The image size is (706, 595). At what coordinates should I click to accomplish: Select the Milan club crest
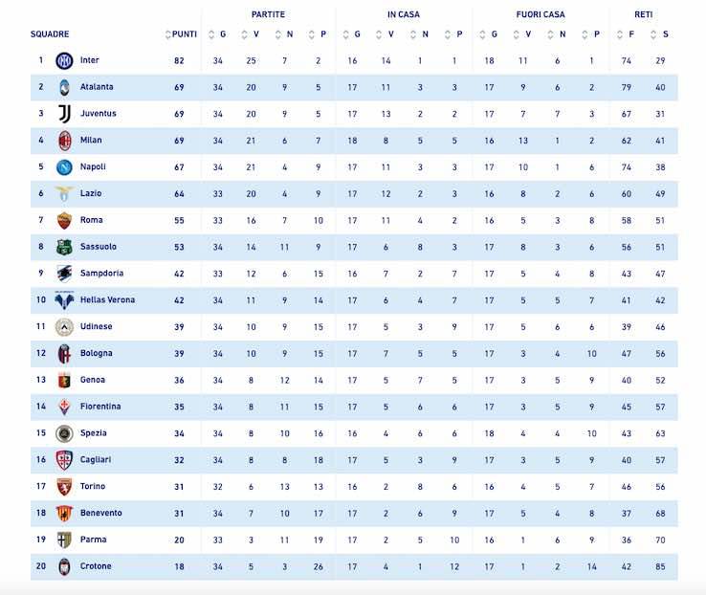pyautogui.click(x=64, y=141)
